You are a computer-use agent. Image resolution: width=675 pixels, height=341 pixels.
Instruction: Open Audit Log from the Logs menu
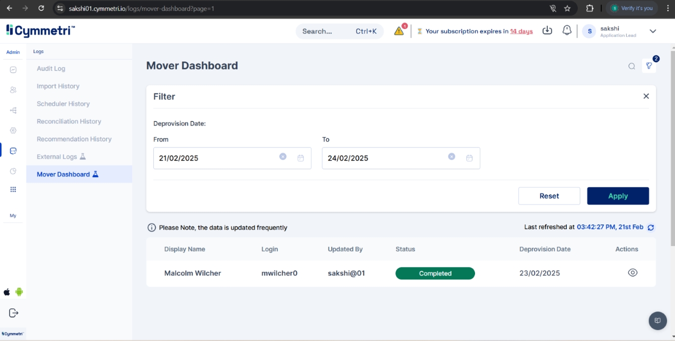click(51, 68)
